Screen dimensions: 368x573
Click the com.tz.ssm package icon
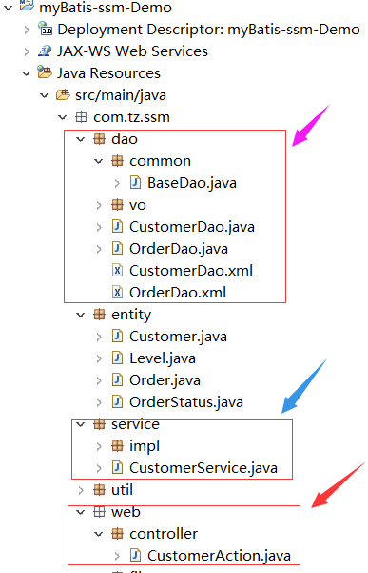(81, 117)
